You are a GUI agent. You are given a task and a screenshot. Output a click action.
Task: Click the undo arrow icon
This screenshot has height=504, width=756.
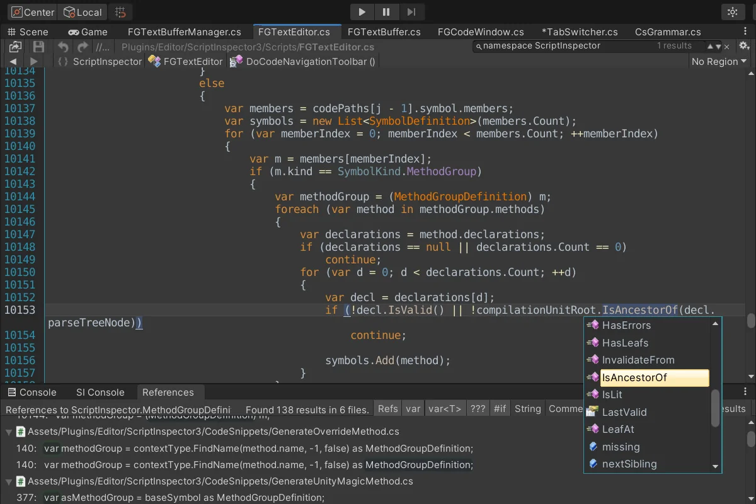tap(63, 47)
